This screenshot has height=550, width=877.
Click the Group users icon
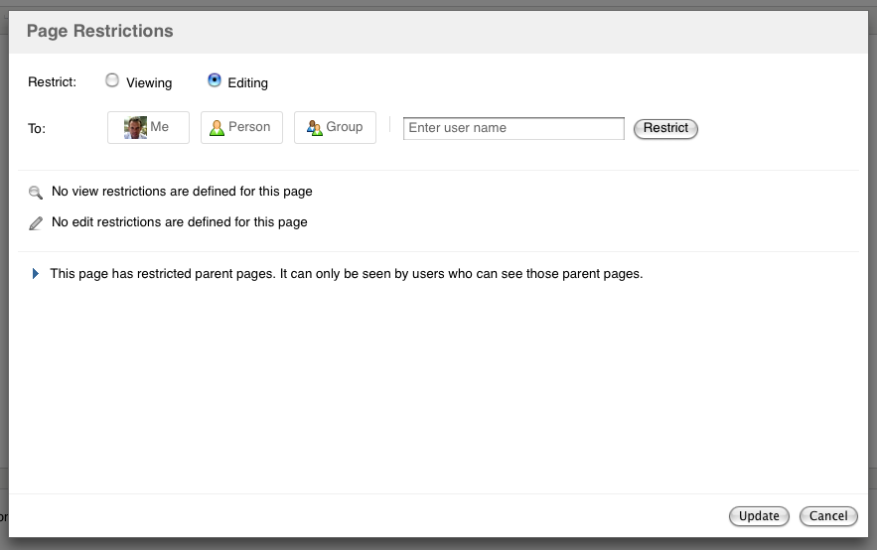click(314, 128)
